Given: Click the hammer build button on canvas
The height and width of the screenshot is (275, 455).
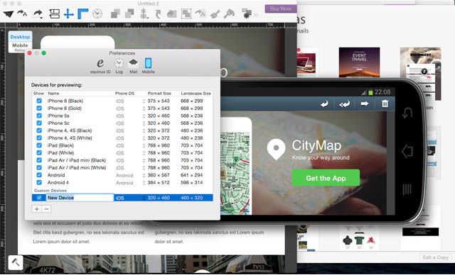Looking at the screenshot, I should [x=16, y=262].
